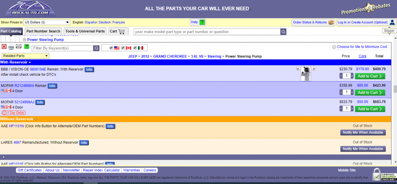Click the page vertical scrollbar thumb
397x184 pixels.
click(395, 89)
